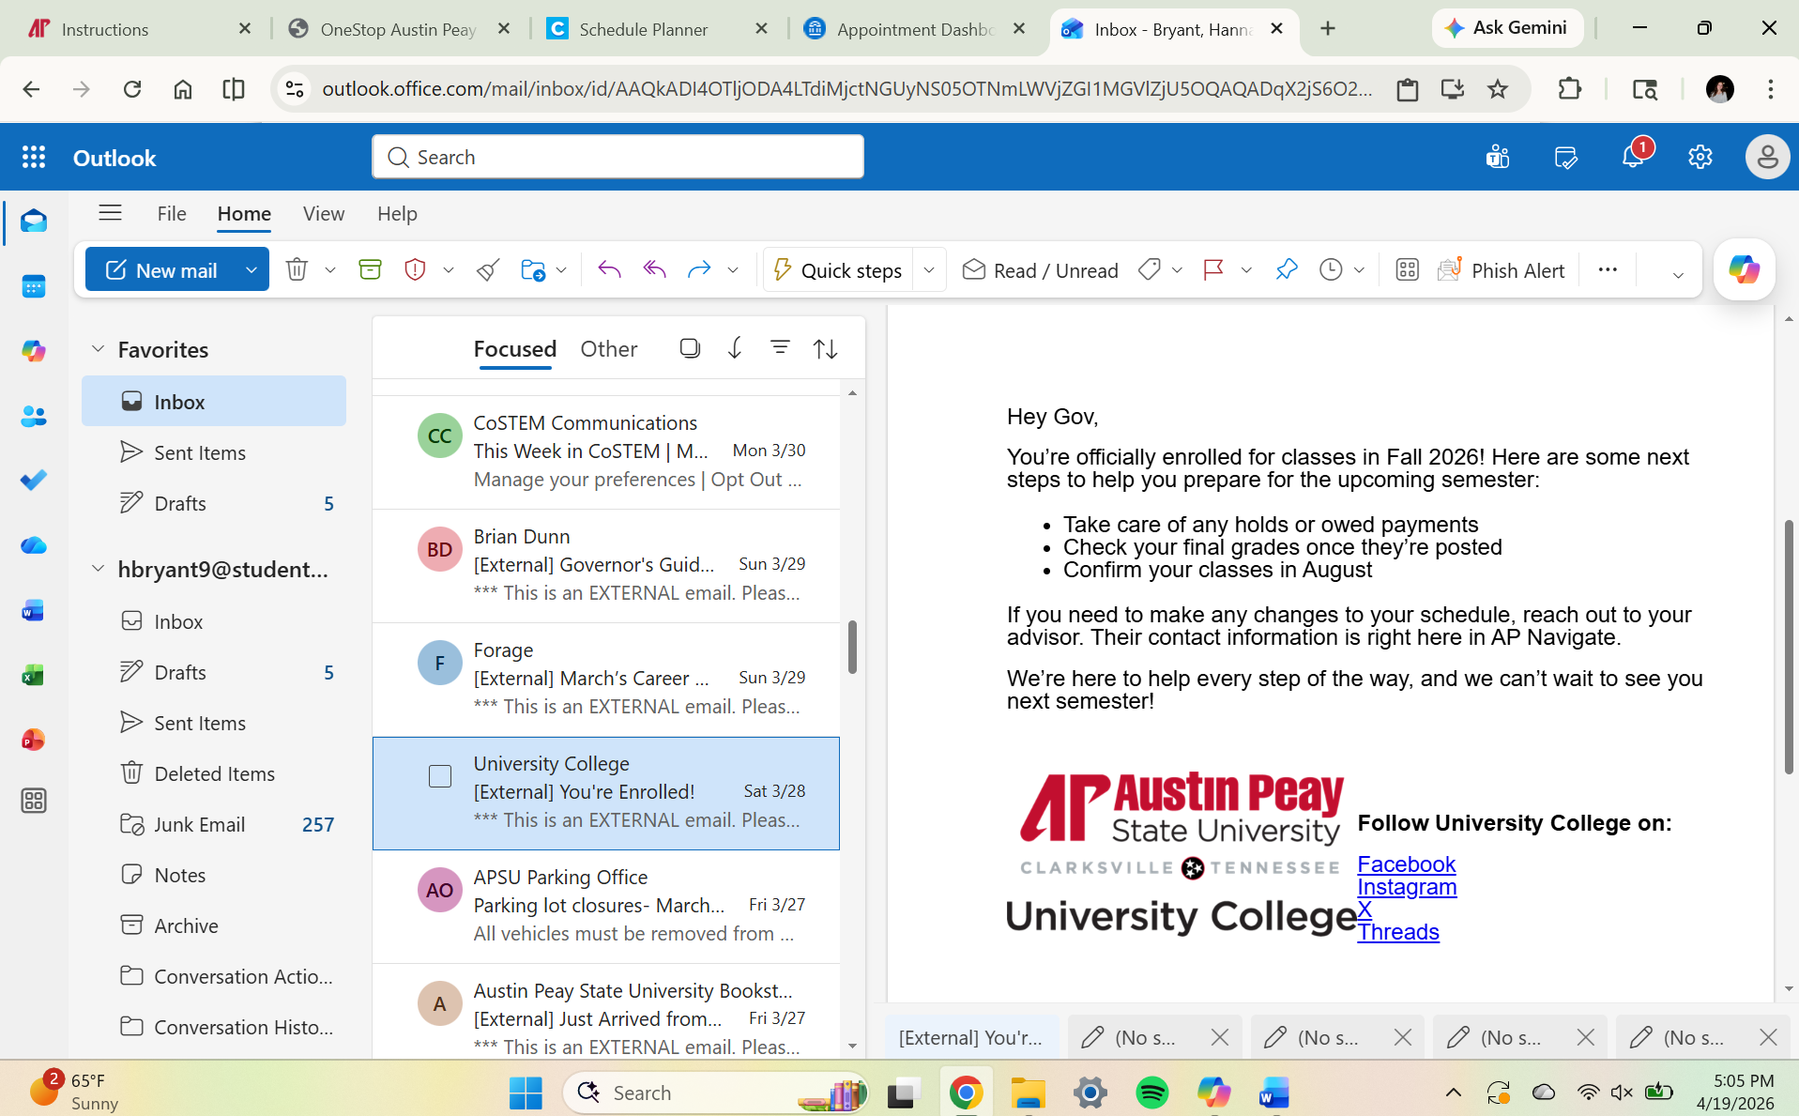Switch to the Other inbox tab
This screenshot has width=1799, height=1116.
point(608,348)
